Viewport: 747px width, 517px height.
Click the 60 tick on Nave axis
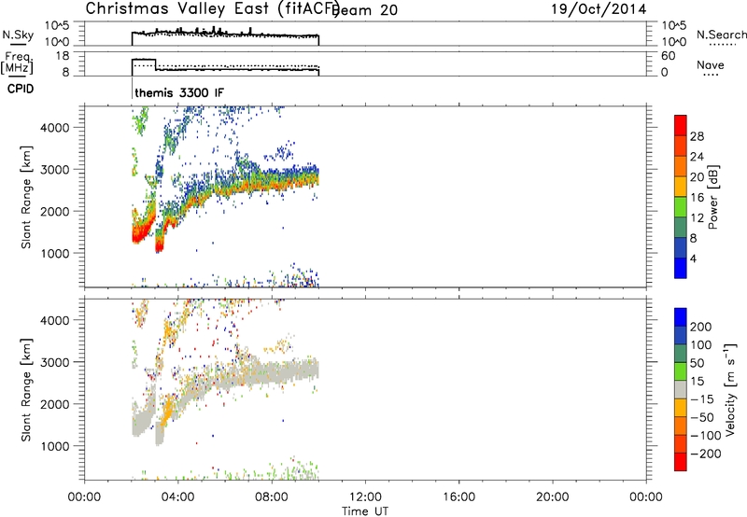669,56
